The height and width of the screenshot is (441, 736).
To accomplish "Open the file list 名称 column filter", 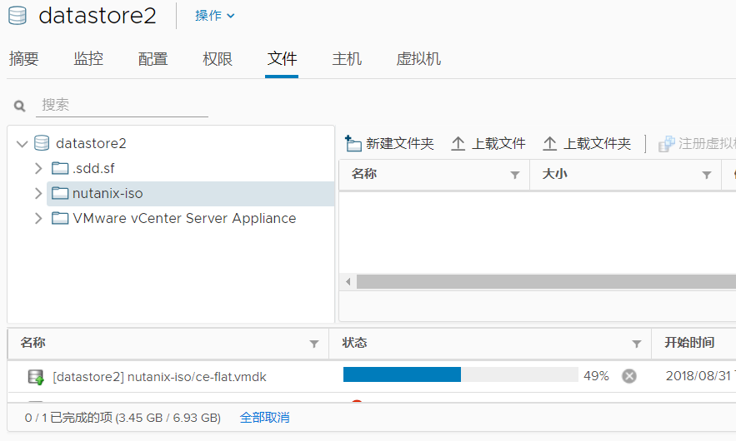I will point(515,175).
